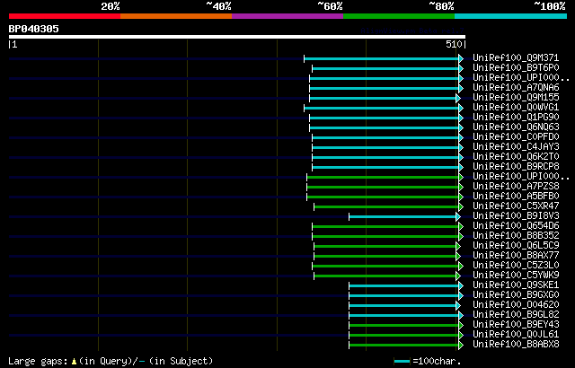Click the cyan alignment bar for O04620

click(405, 306)
